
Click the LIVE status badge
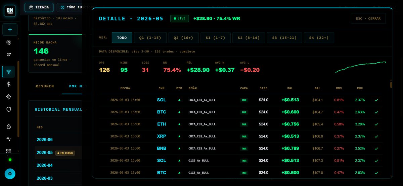pos(180,18)
